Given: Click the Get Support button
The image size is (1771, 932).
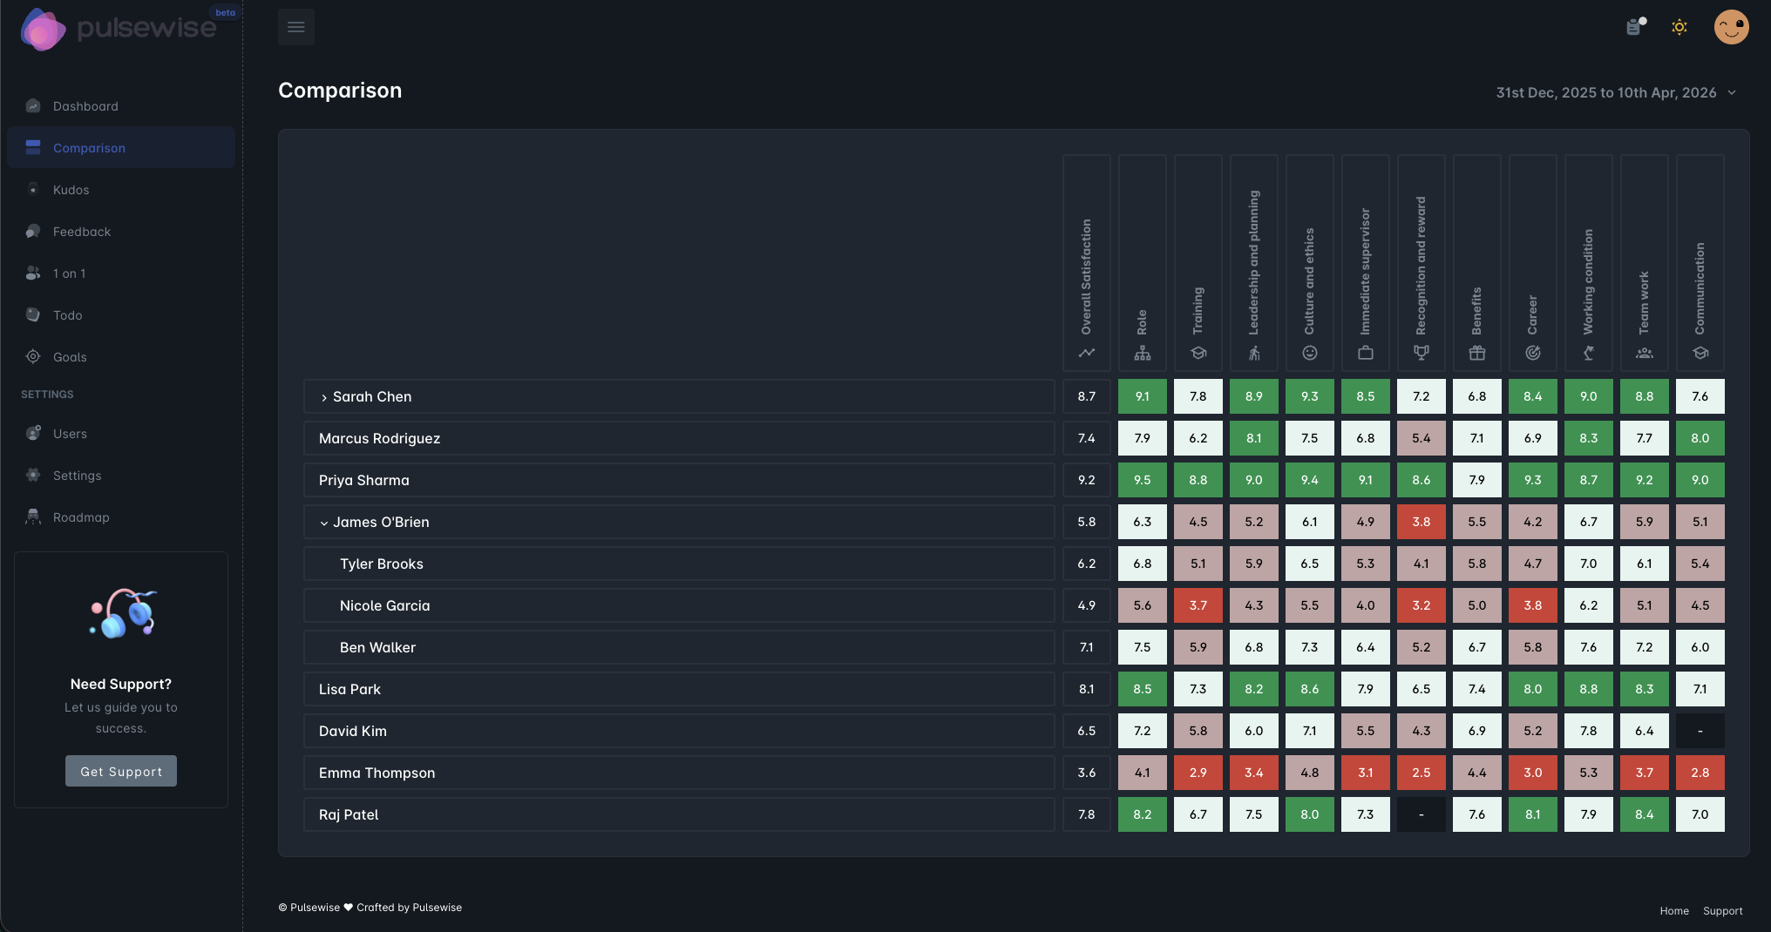Looking at the screenshot, I should coord(120,771).
